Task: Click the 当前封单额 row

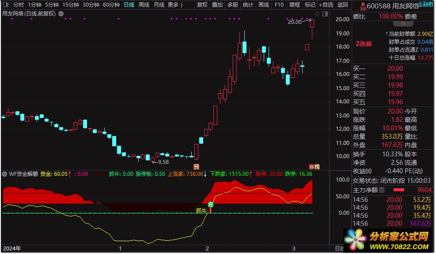Action: pyautogui.click(x=409, y=34)
